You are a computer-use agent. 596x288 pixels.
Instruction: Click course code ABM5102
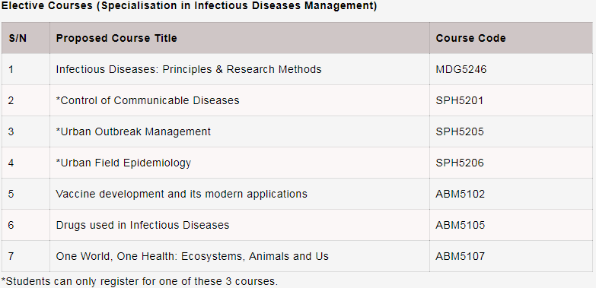[461, 194]
